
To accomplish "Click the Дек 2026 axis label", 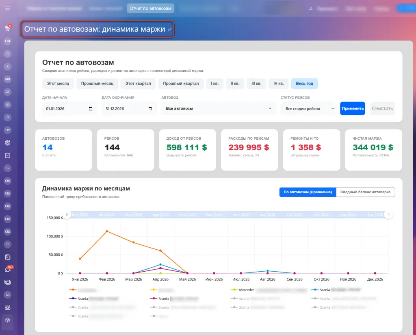I will tap(375, 279).
